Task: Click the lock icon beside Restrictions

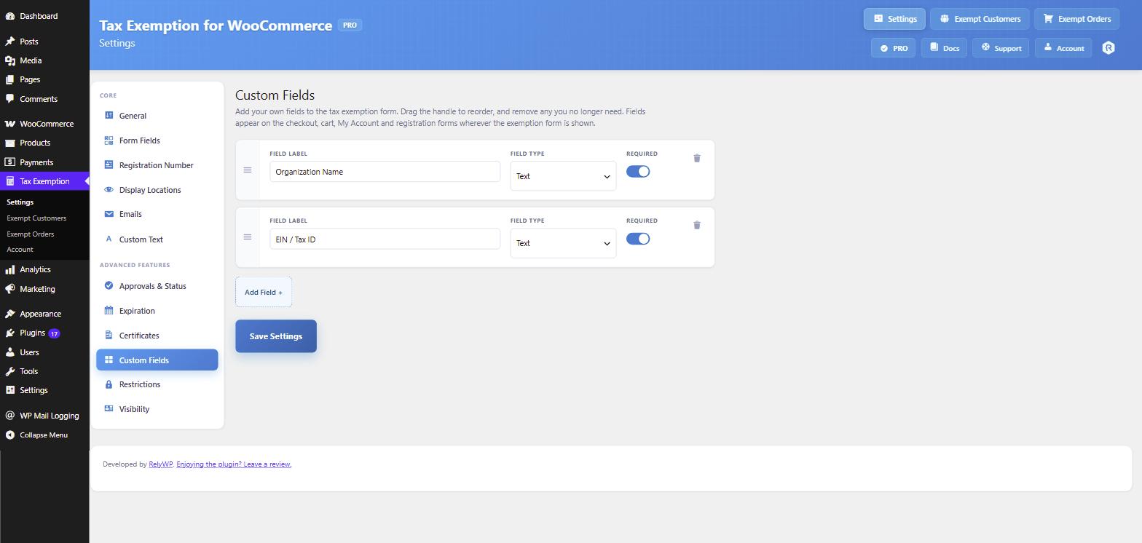Action: coord(109,384)
